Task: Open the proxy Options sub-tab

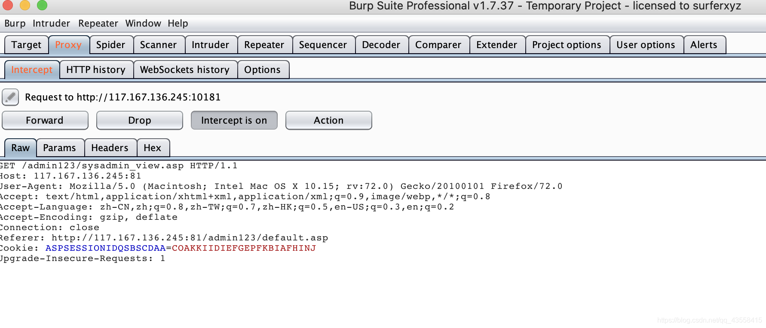Action: tap(263, 70)
